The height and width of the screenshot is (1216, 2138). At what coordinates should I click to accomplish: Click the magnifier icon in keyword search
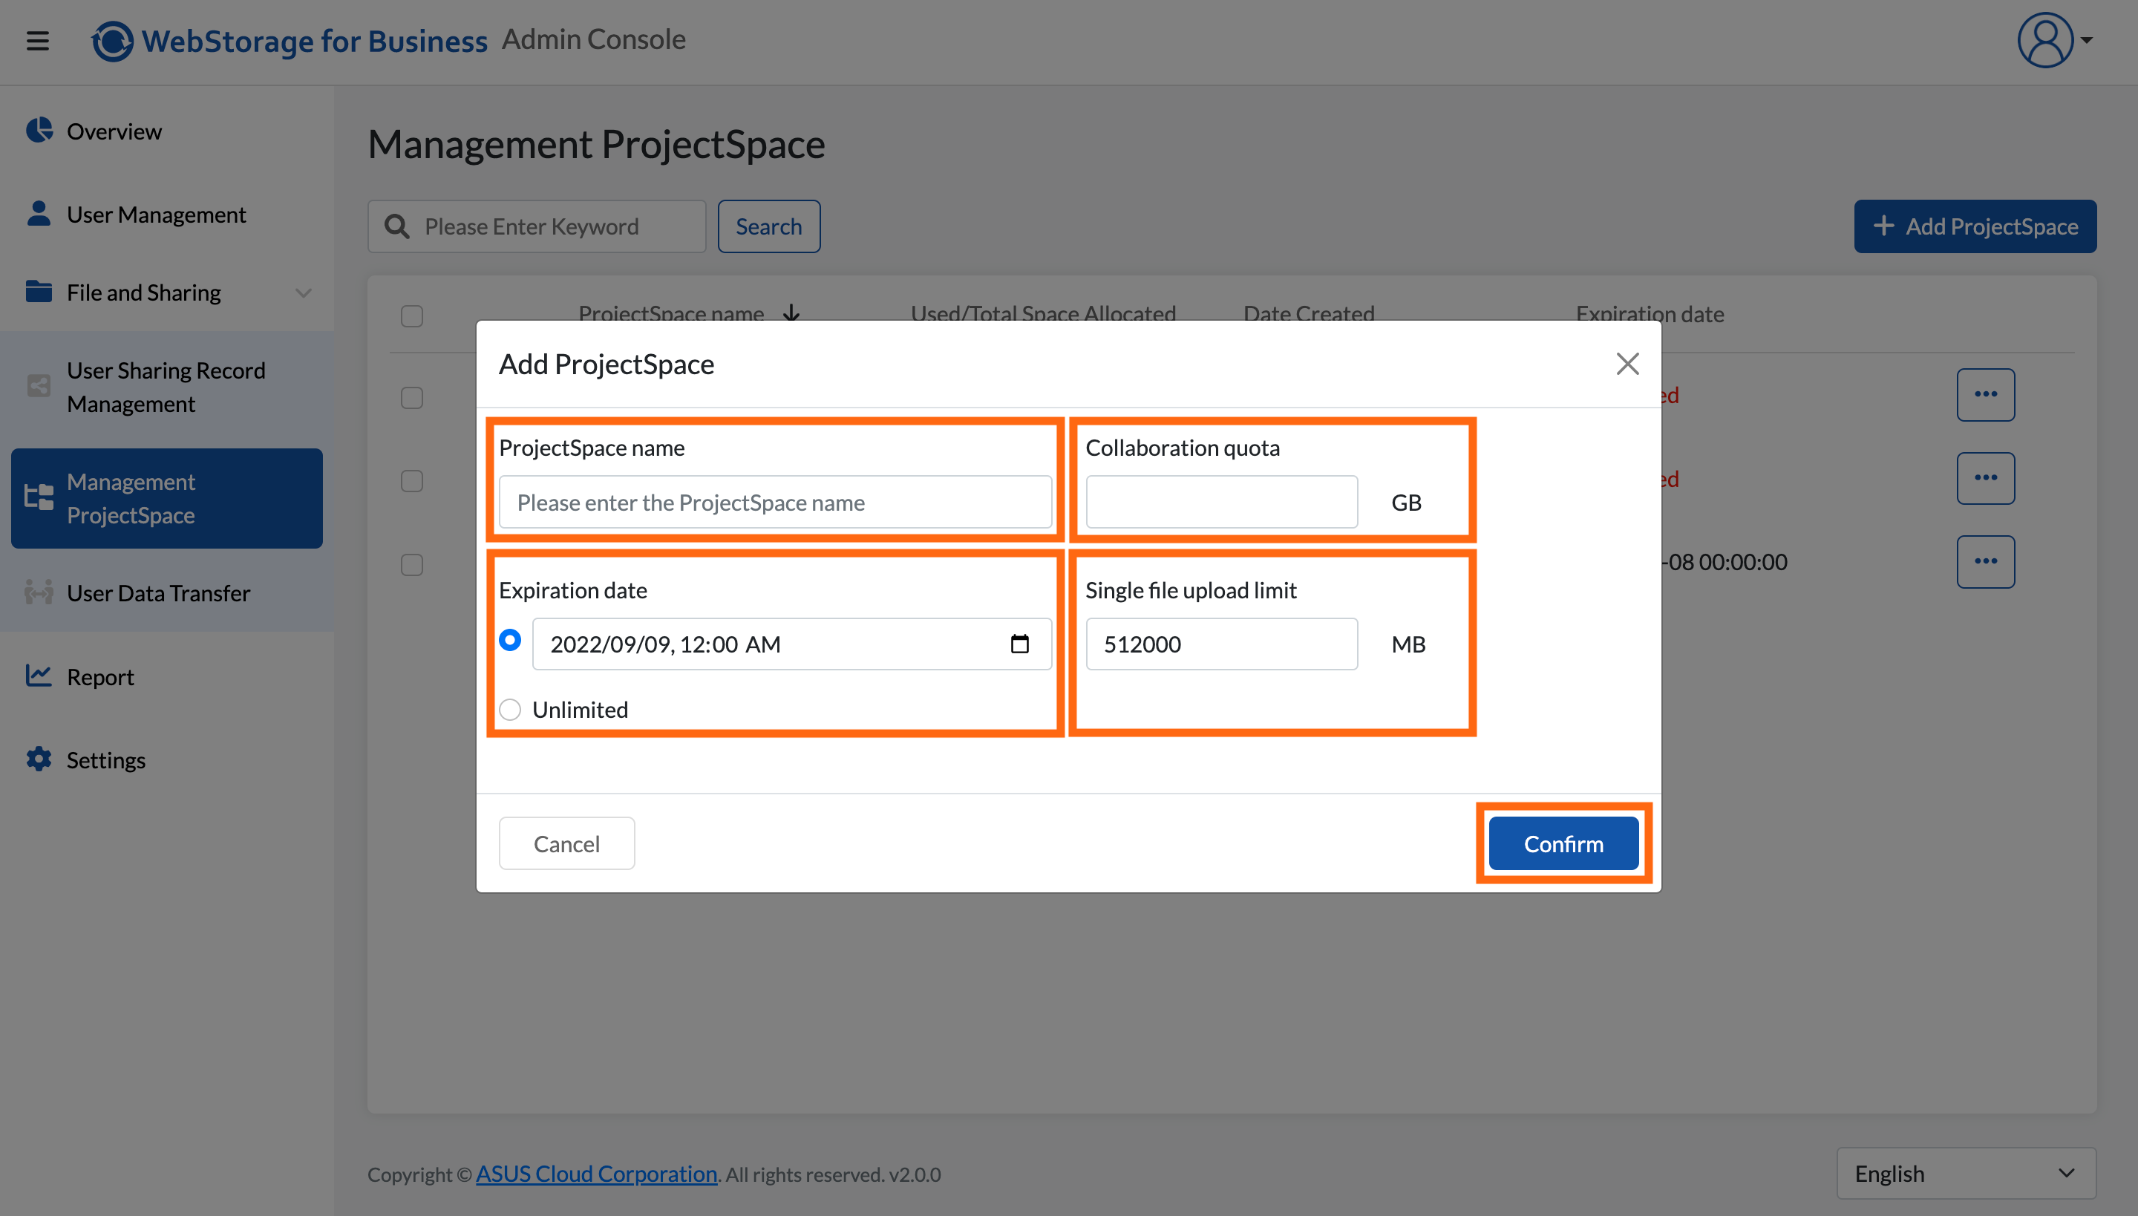[x=396, y=226]
